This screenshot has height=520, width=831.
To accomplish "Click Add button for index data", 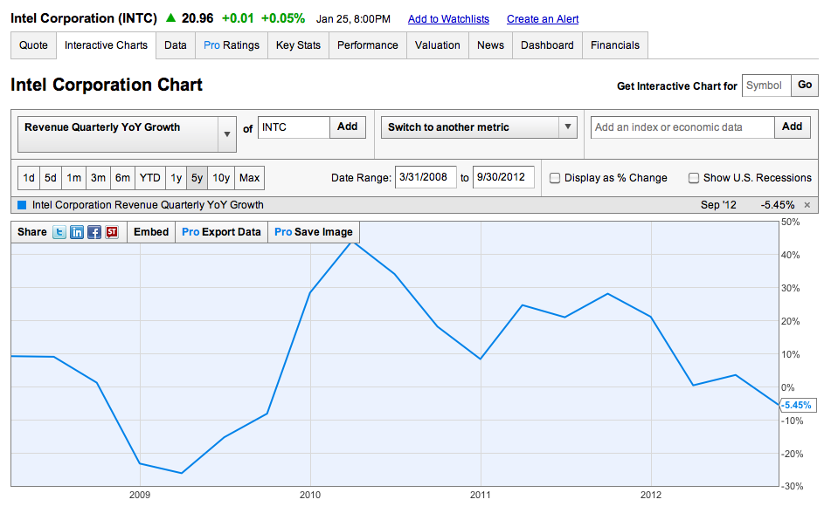I will click(793, 127).
